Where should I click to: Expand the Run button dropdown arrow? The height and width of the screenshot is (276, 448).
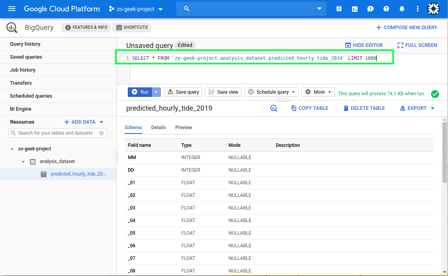pos(157,92)
